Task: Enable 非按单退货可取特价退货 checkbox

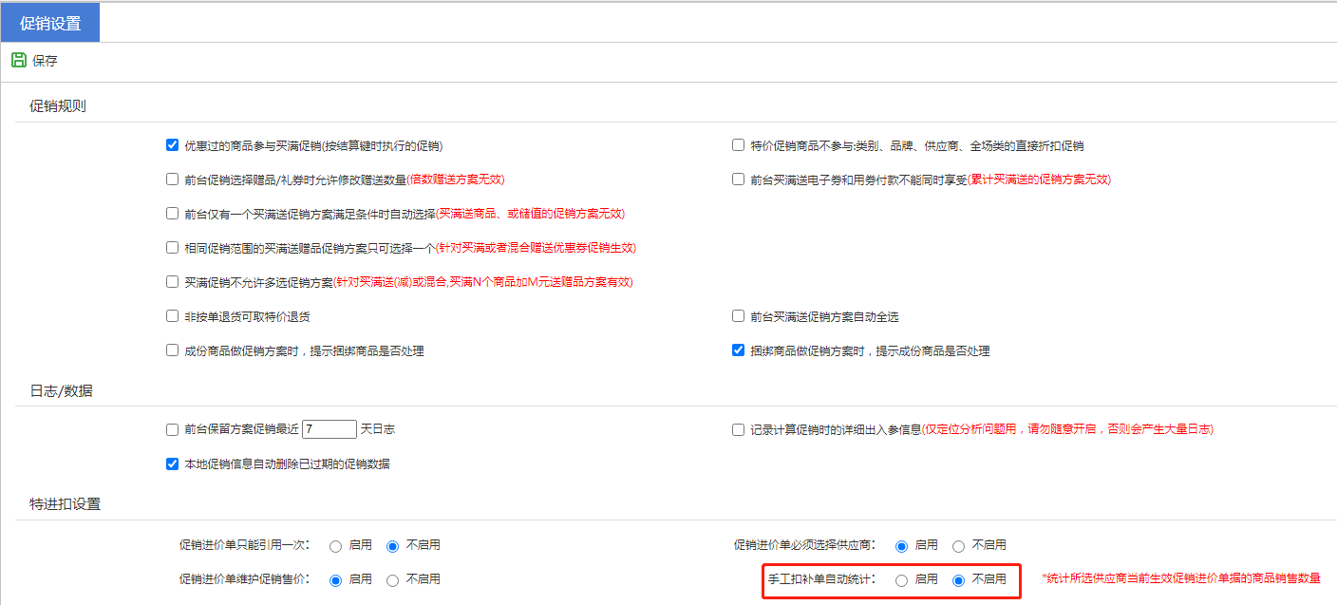Action: coord(172,316)
